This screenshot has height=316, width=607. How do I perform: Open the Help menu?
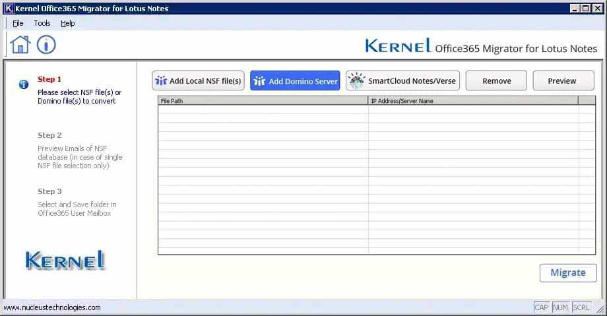68,23
